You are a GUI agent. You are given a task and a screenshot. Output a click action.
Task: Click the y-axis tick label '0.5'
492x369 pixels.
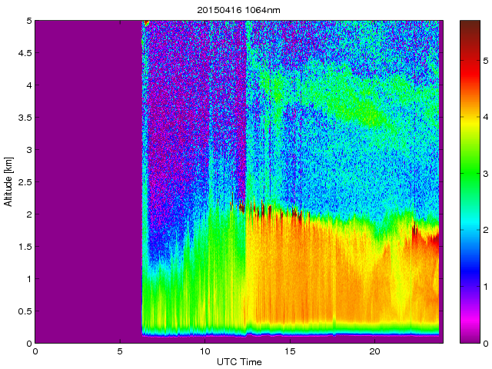[25, 311]
